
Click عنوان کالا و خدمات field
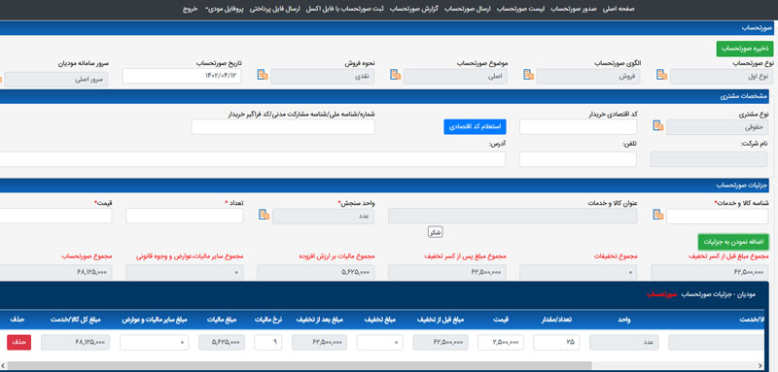[x=513, y=217]
